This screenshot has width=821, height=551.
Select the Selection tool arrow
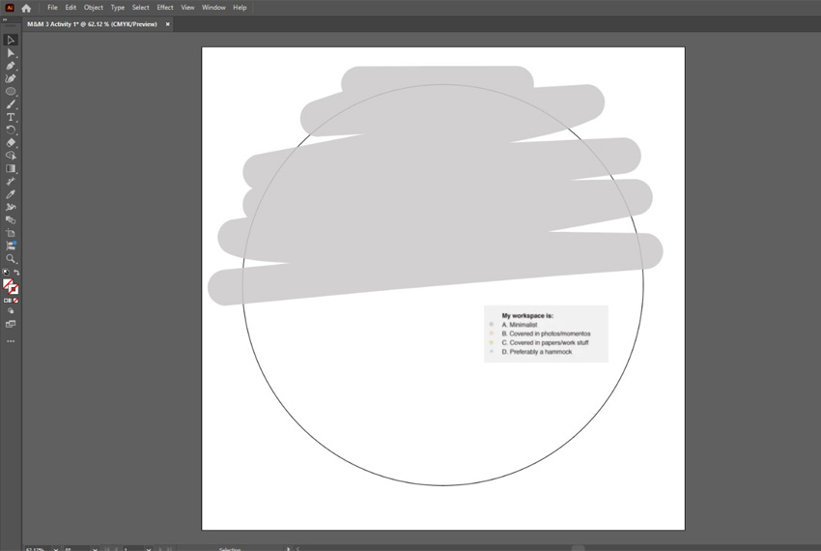coord(11,41)
